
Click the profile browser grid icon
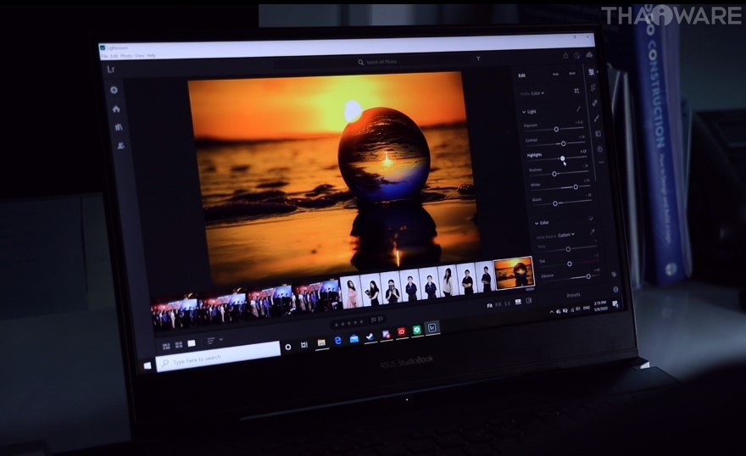click(576, 91)
